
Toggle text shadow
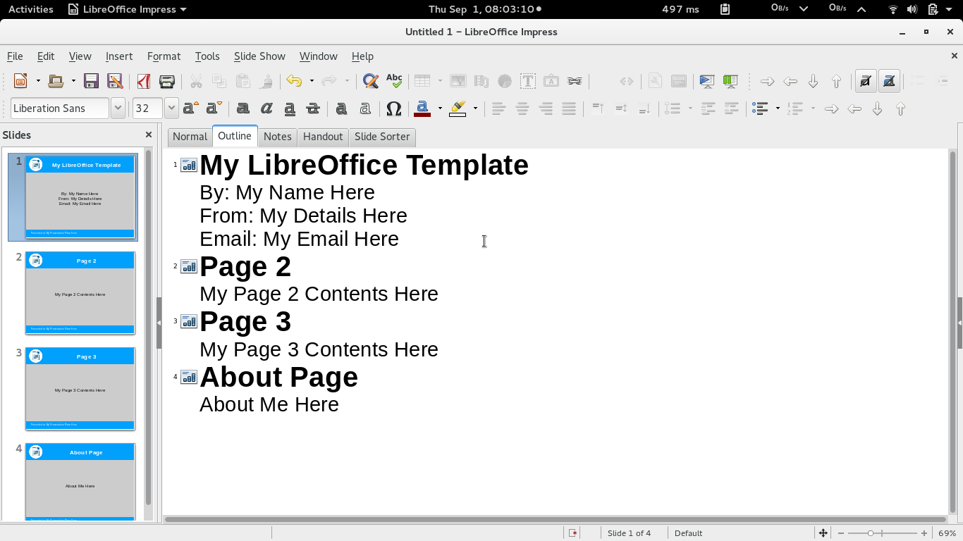tap(342, 108)
